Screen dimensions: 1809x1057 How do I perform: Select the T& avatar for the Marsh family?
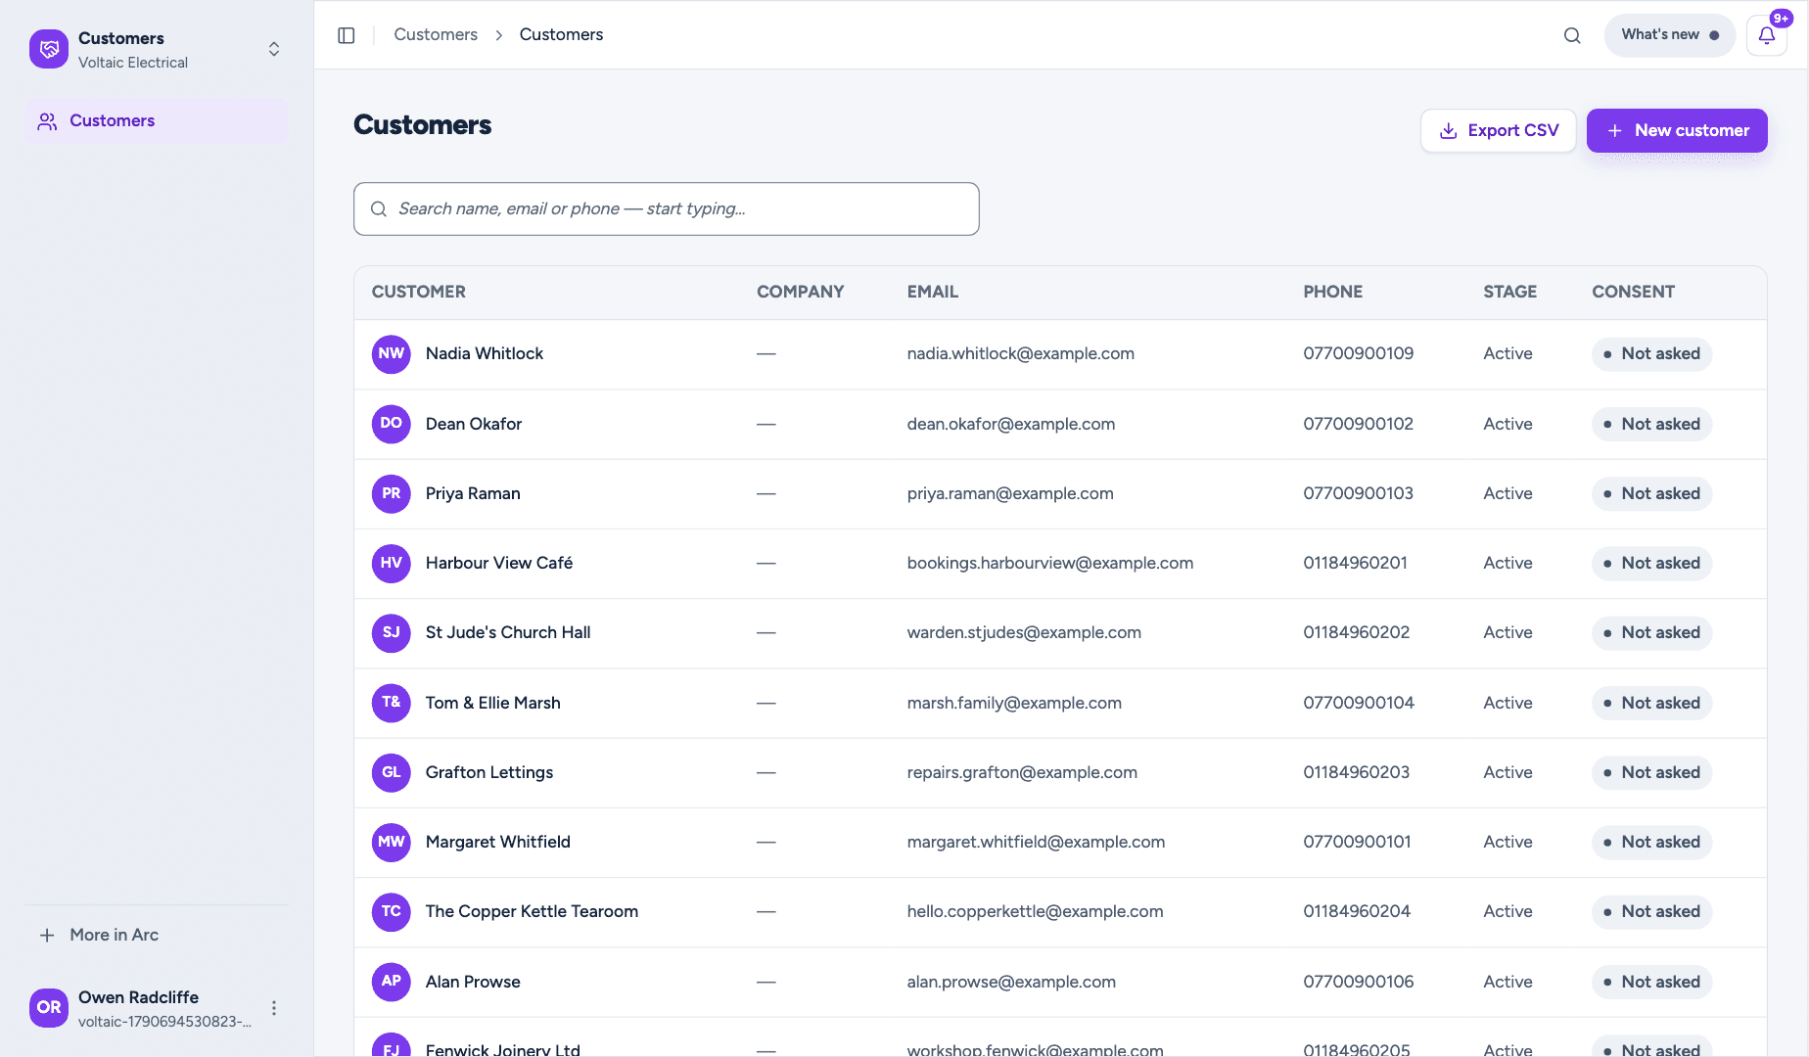coord(392,703)
